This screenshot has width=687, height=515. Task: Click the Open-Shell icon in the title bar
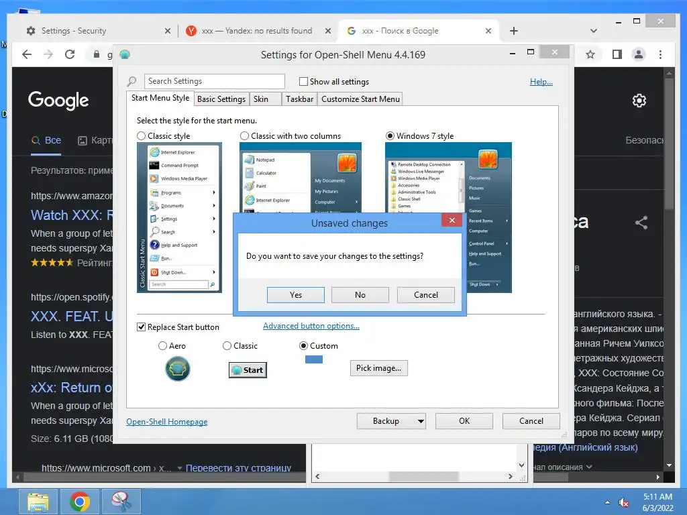pyautogui.click(x=125, y=55)
